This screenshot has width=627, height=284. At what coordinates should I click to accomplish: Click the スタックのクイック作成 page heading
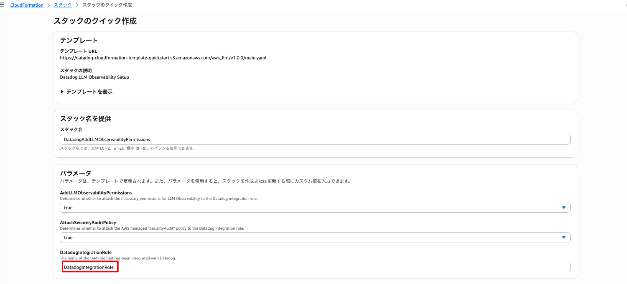coord(95,21)
